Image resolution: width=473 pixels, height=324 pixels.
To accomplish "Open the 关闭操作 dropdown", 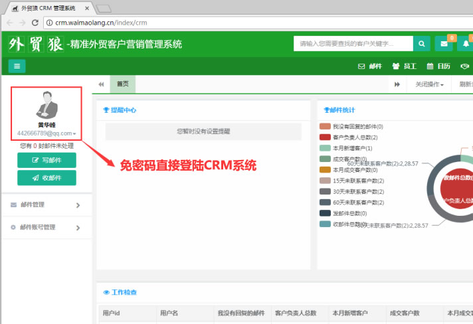I will [429, 84].
